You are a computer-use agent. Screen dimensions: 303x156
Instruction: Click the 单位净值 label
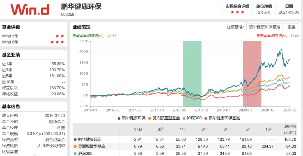point(264,6)
